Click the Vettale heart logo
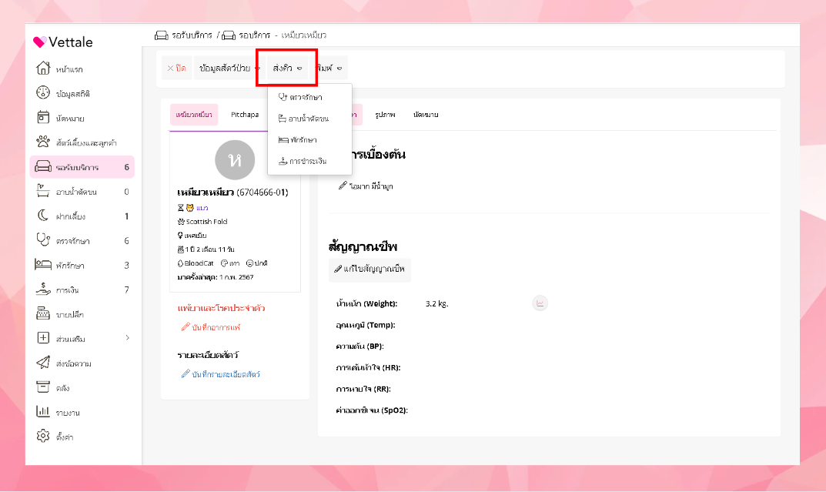 point(39,42)
